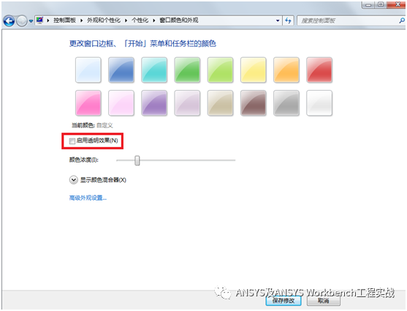Select the pale lavender color swatch
The width and height of the screenshot is (407, 311).
coord(187,103)
